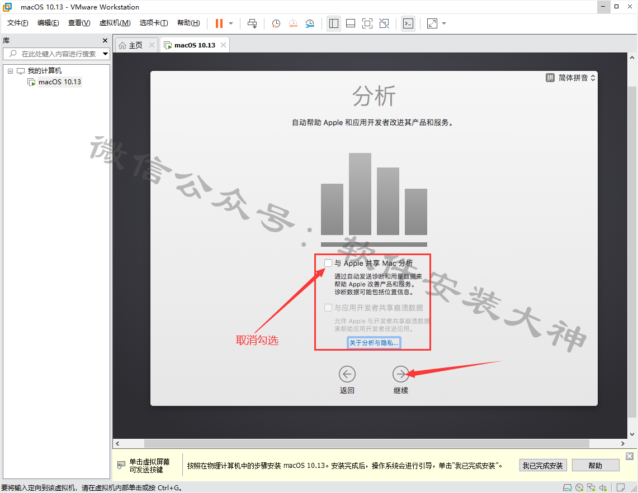Toggle 与应用开发者共享崩溃数据 checkbox

pyautogui.click(x=328, y=308)
